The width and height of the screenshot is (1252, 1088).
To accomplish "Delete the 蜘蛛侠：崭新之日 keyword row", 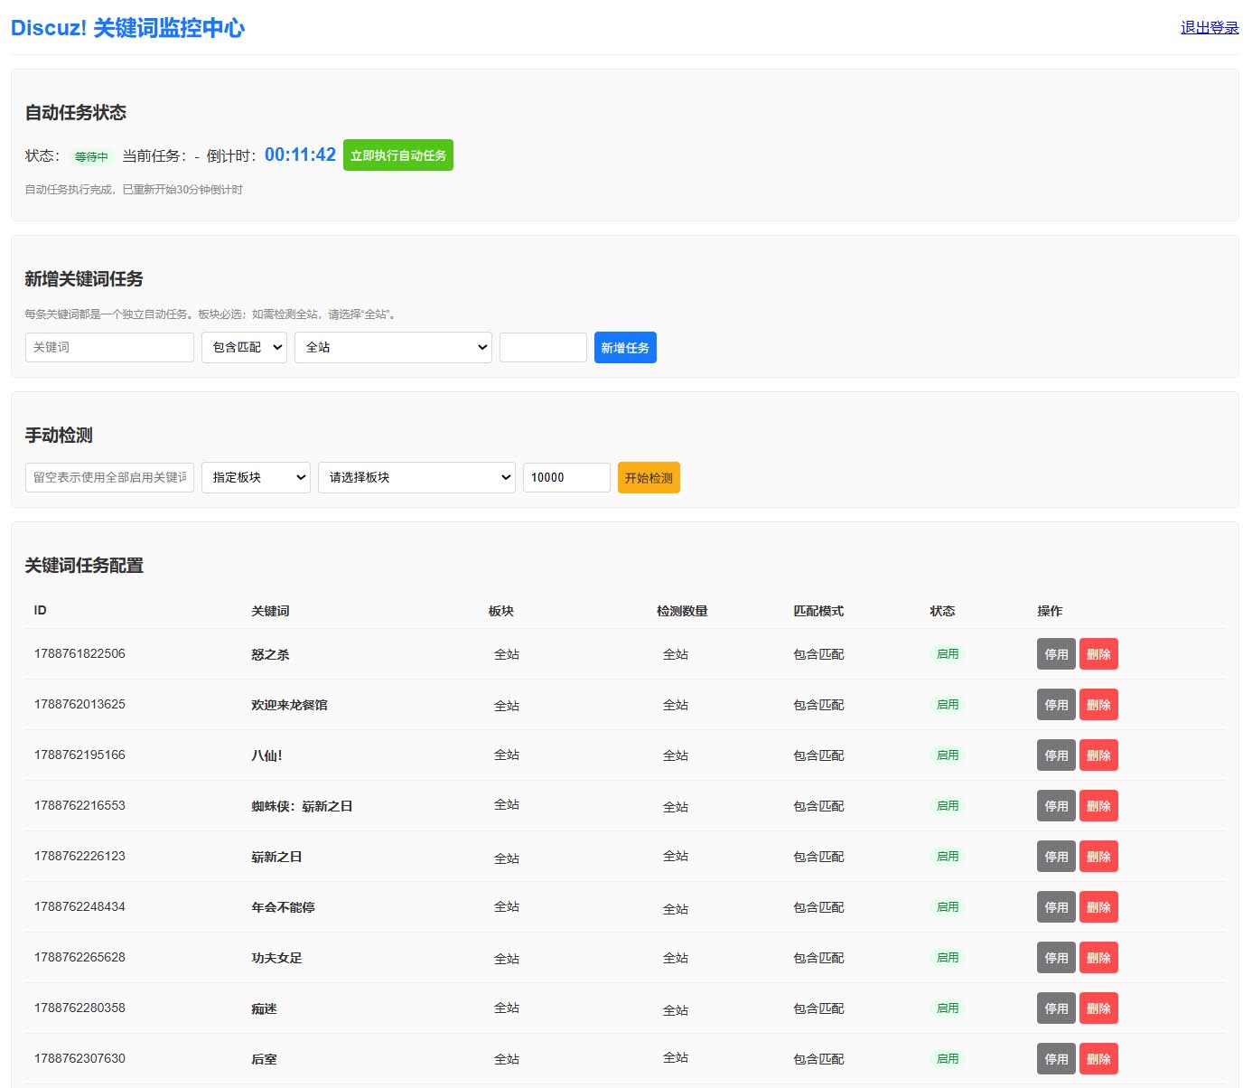I will pyautogui.click(x=1098, y=806).
